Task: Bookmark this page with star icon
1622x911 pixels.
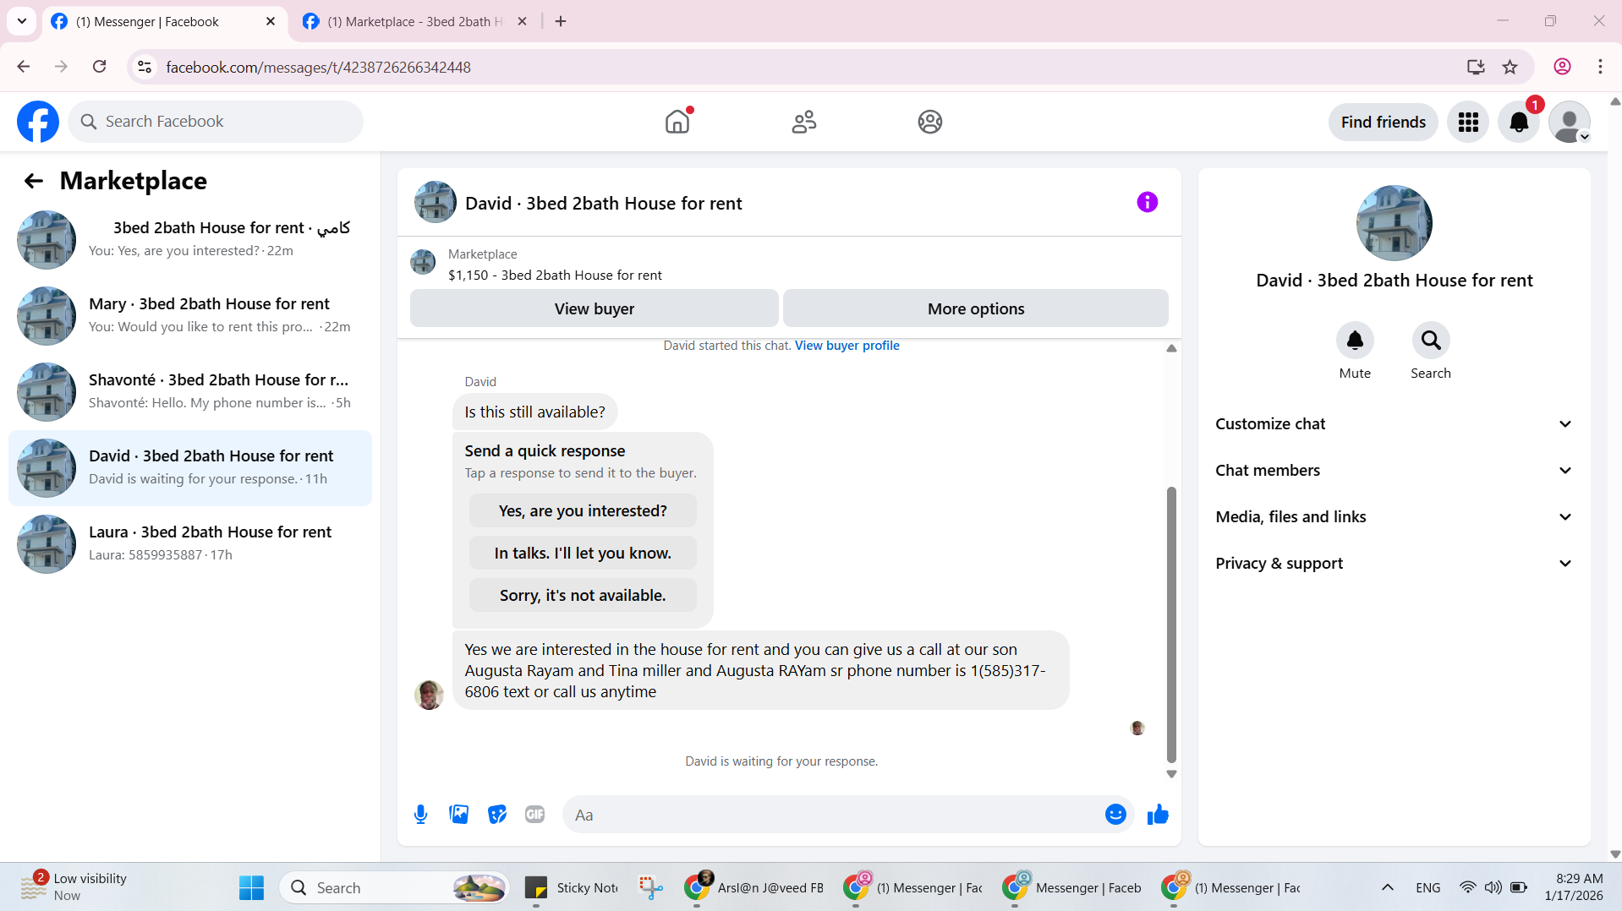Action: 1510,67
